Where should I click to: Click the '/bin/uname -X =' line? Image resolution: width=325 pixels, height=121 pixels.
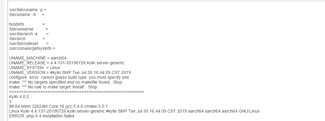[27, 14]
